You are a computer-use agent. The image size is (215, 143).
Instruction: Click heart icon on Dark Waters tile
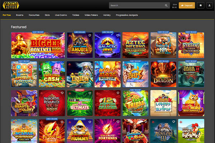(x=201, y=64)
